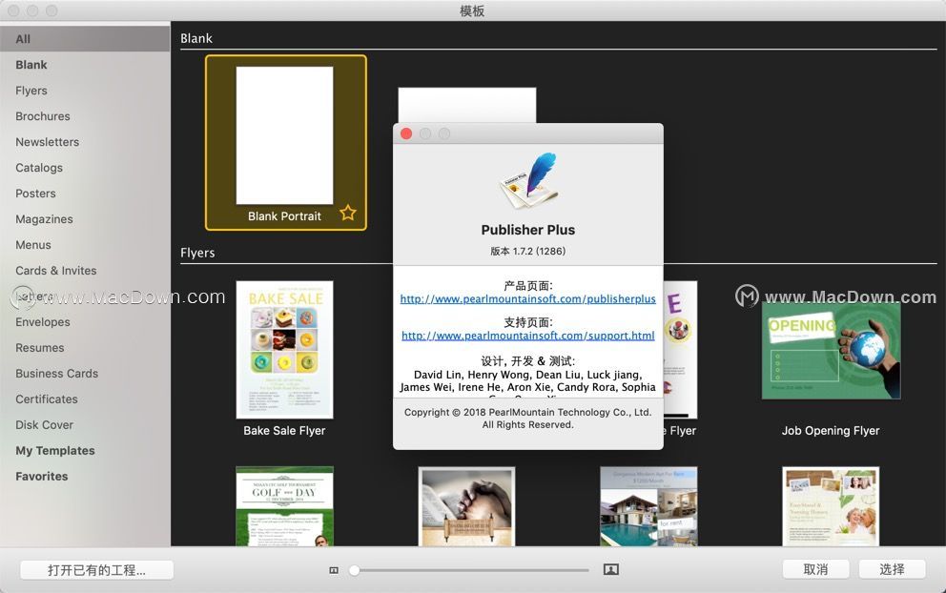Image resolution: width=946 pixels, height=593 pixels.
Task: Click the Job Opening Flyer caption
Action: 831,431
